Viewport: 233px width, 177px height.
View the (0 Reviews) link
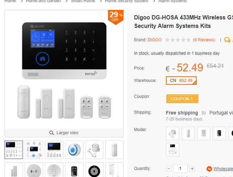click(x=204, y=40)
